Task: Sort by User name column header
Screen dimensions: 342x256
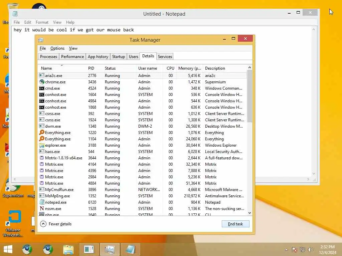Action: (x=149, y=68)
